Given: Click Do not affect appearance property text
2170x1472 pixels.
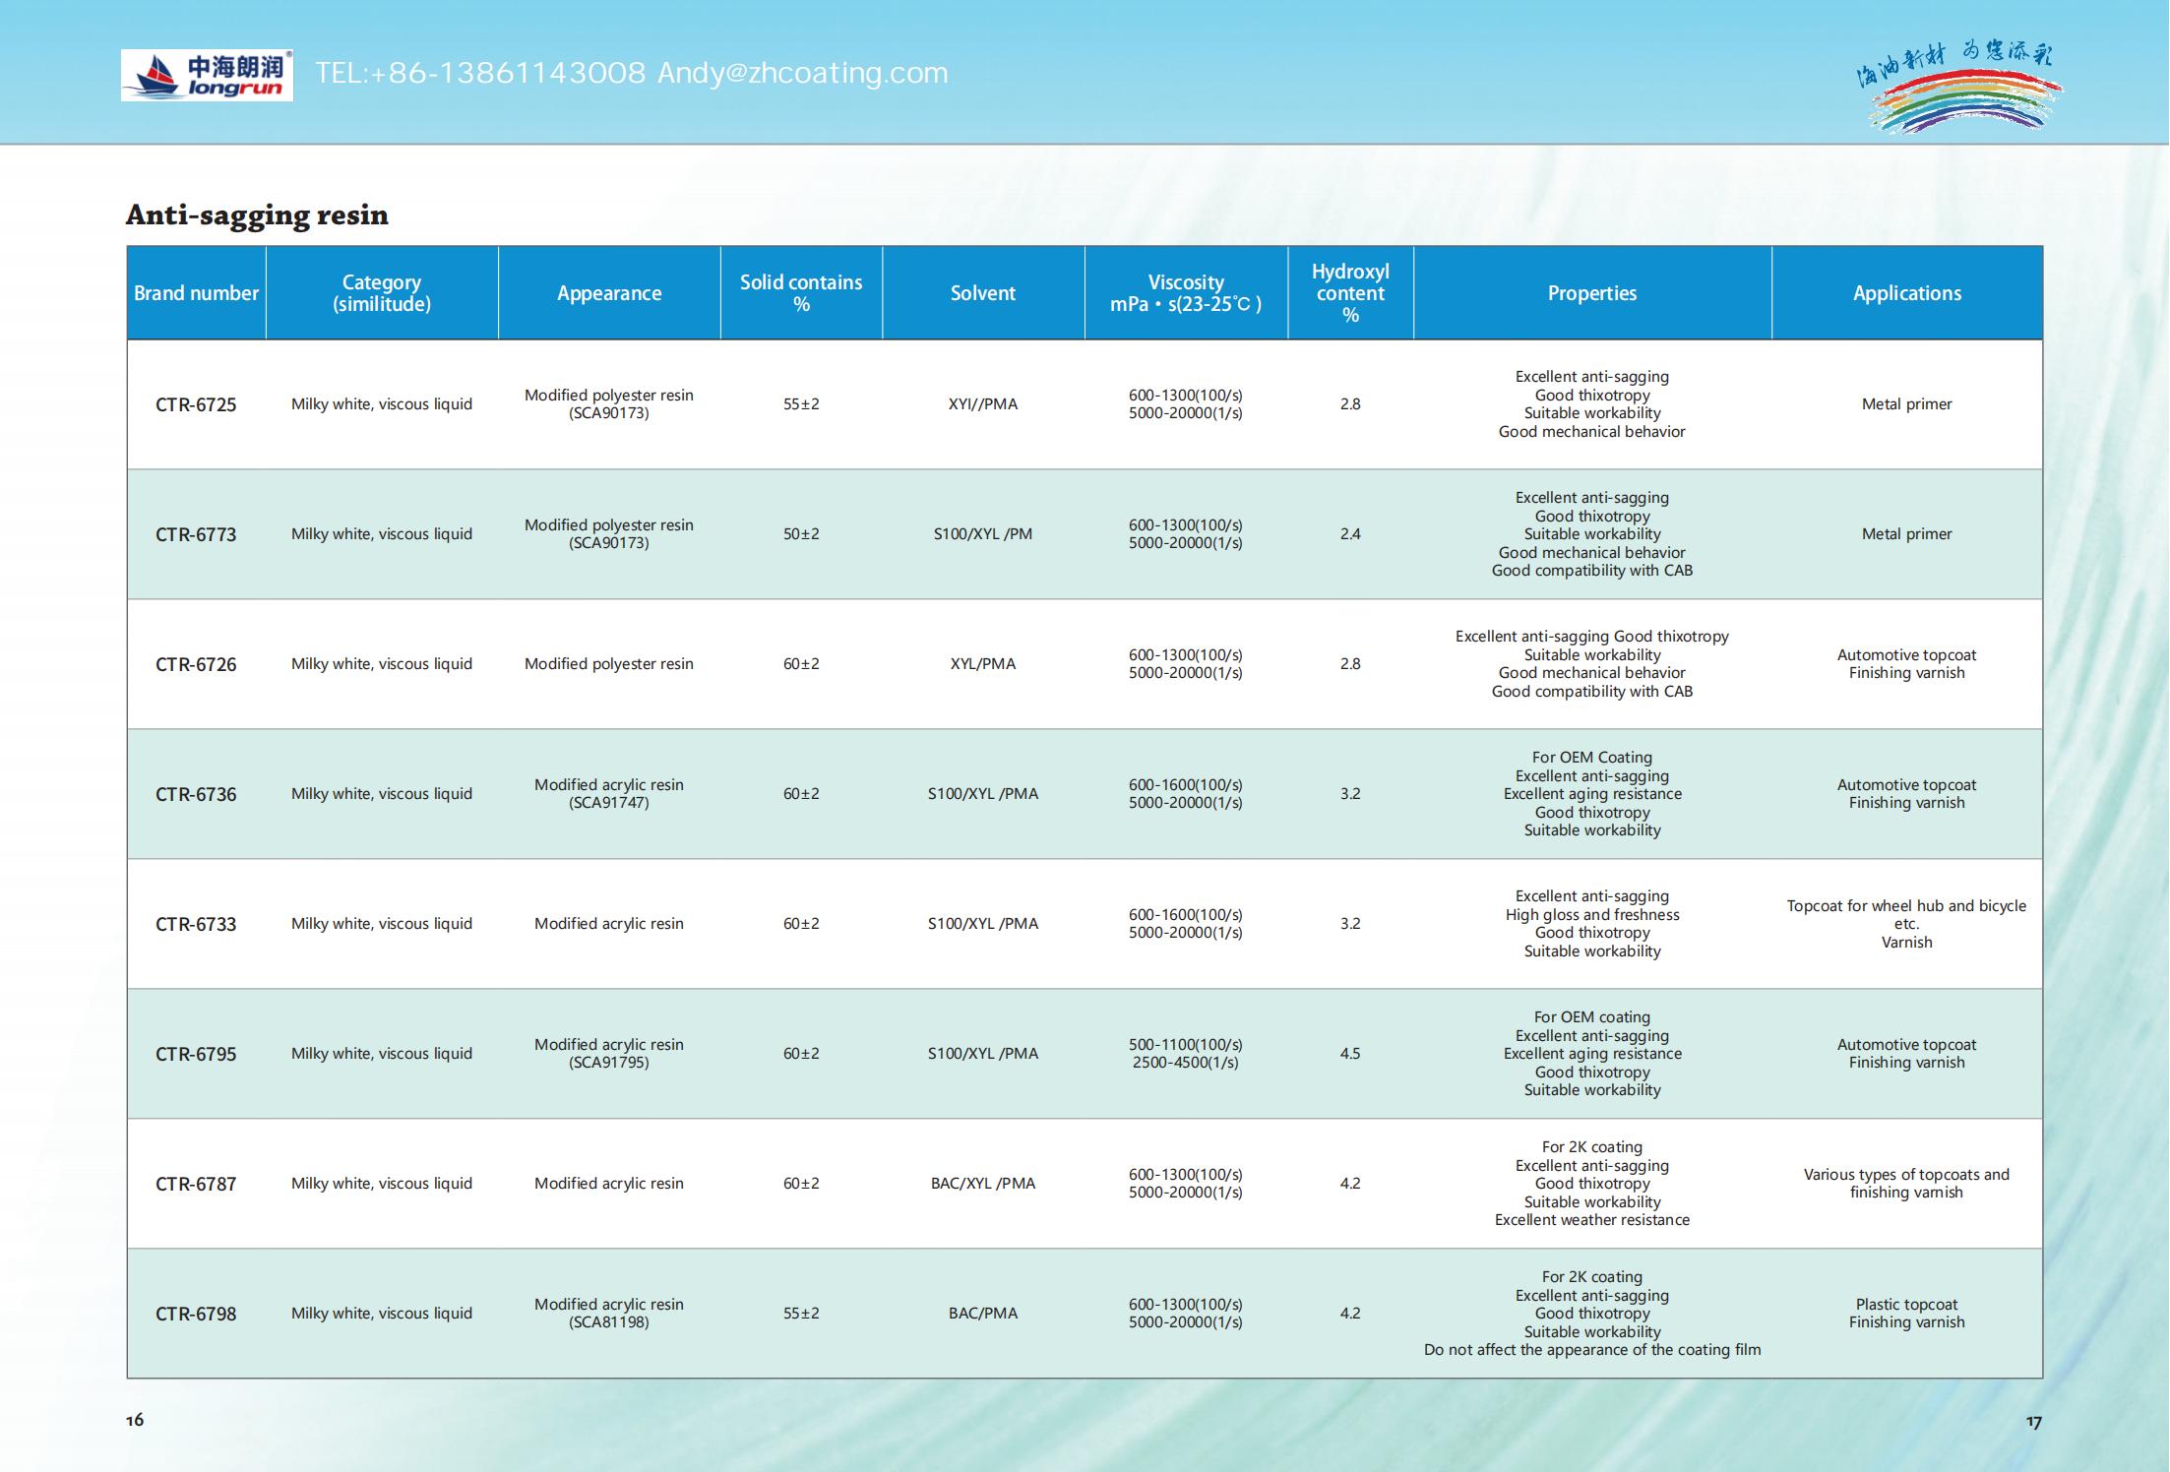Looking at the screenshot, I should click(1592, 1350).
